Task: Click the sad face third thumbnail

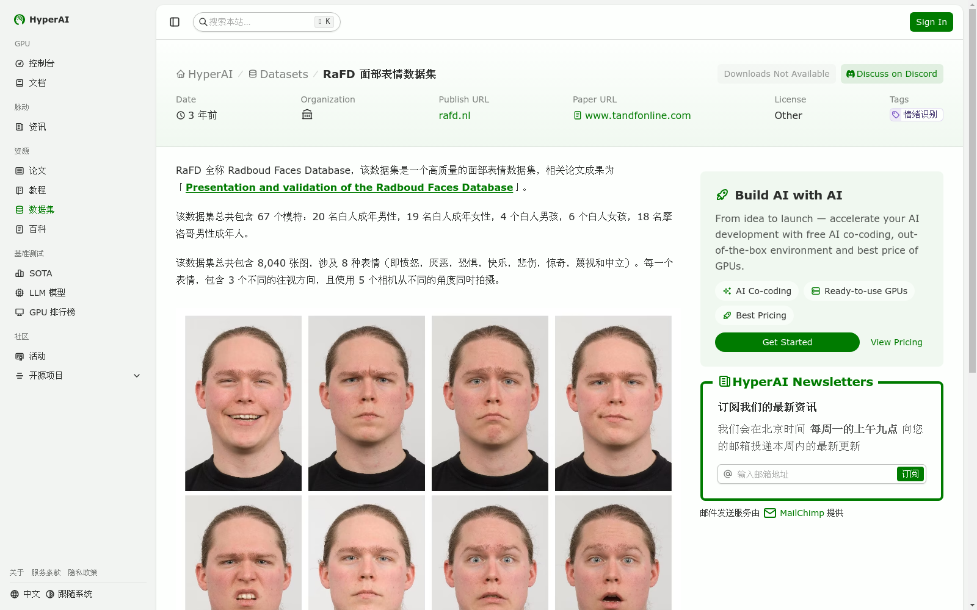Action: pos(490,403)
